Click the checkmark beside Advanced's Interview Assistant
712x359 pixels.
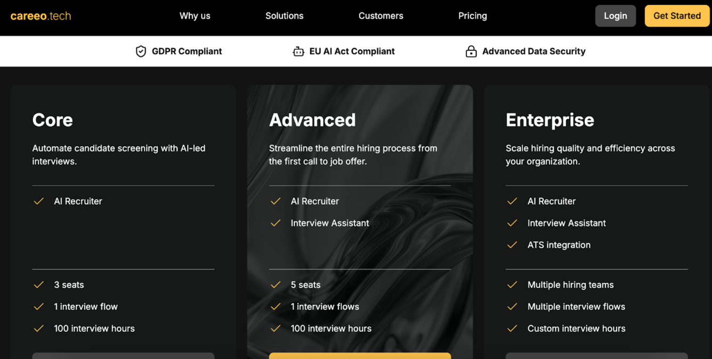[275, 223]
